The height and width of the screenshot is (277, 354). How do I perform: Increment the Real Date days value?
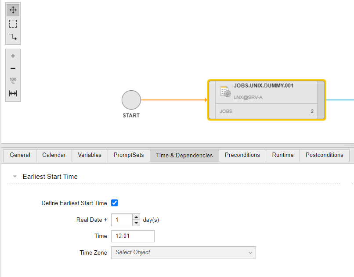coord(136,217)
